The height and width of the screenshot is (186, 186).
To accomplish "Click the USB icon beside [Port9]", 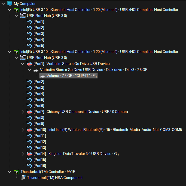I will coord(29,123).
